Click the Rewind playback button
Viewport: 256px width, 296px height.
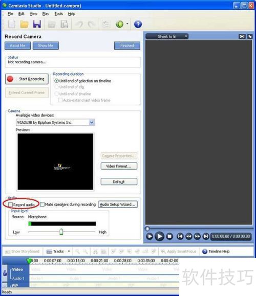coord(189,236)
